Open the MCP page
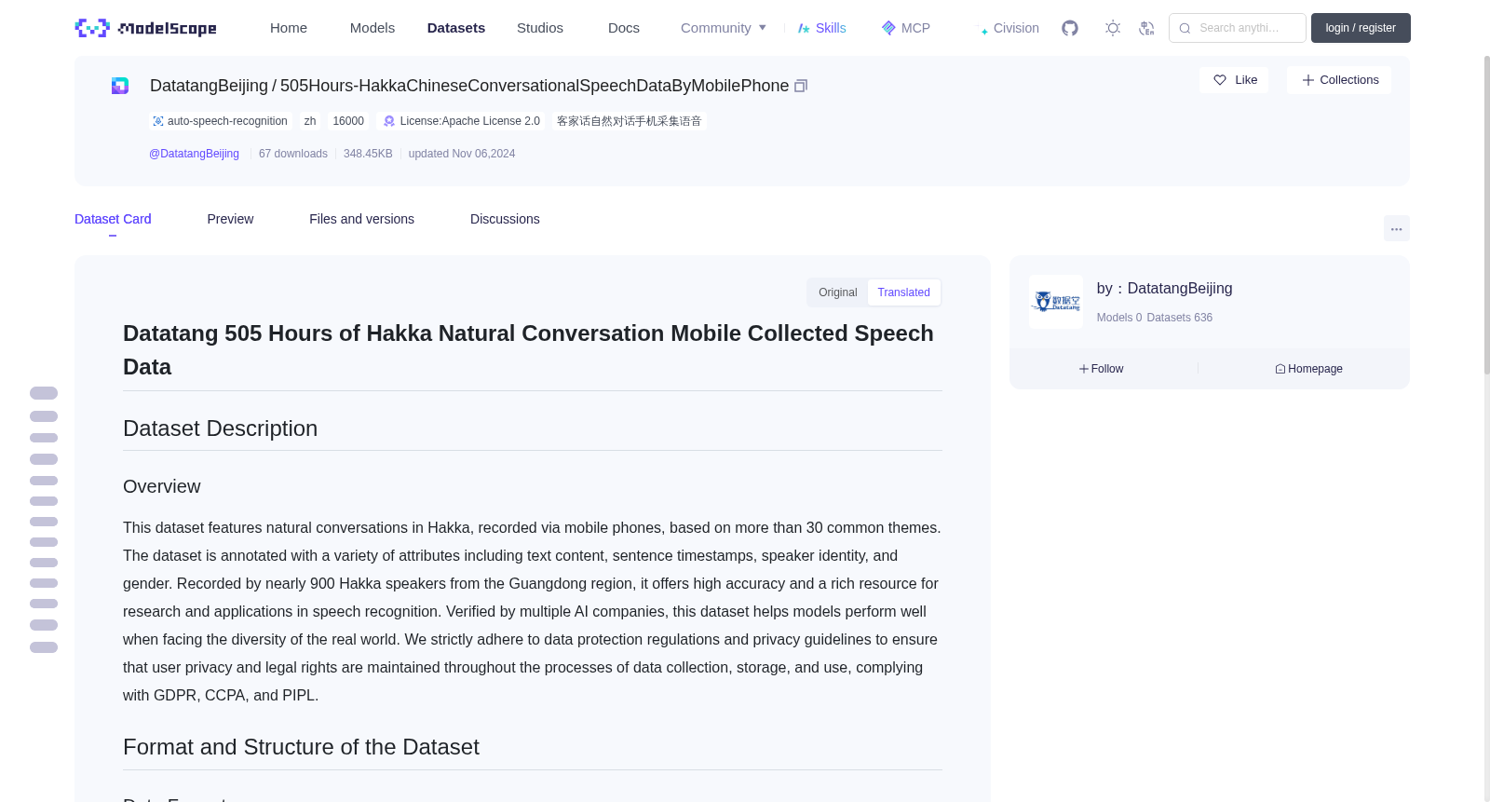The width and height of the screenshot is (1490, 802). pos(906,28)
